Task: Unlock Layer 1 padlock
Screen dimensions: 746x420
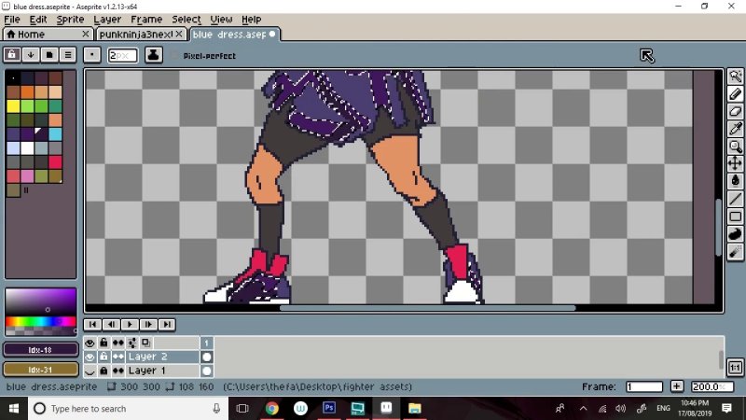Action: tap(104, 371)
